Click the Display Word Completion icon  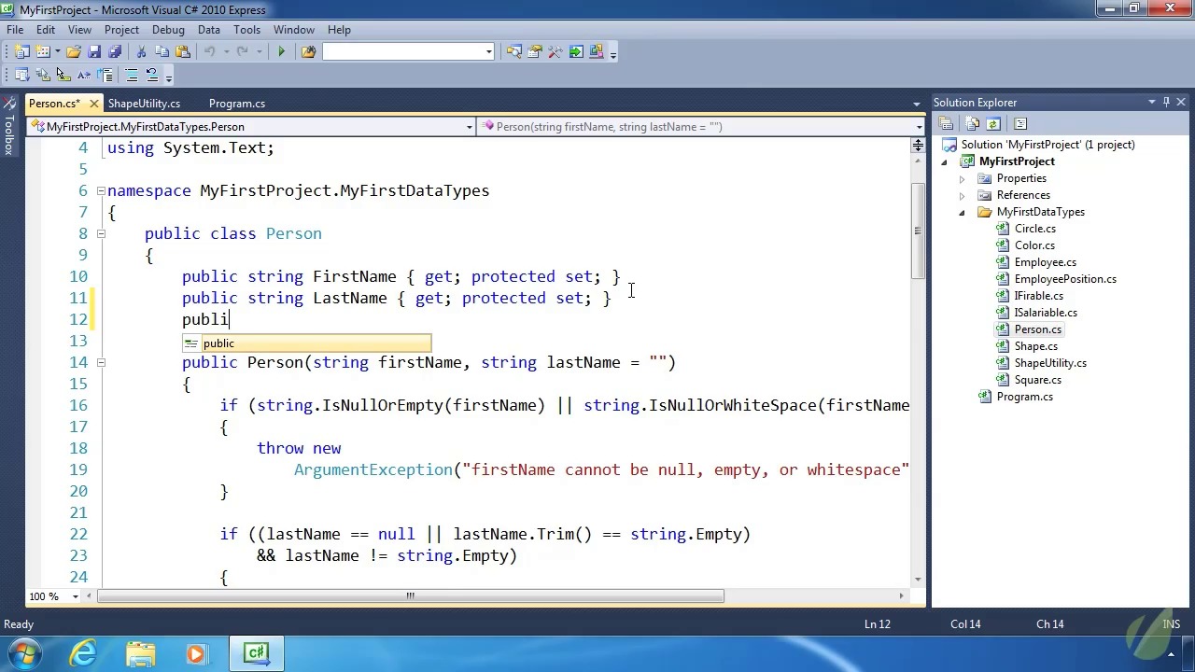[84, 76]
